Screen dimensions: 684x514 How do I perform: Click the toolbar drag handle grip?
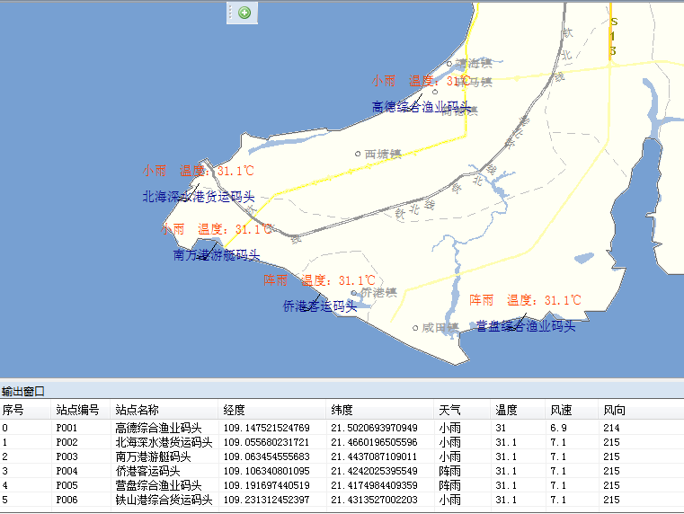(x=231, y=12)
